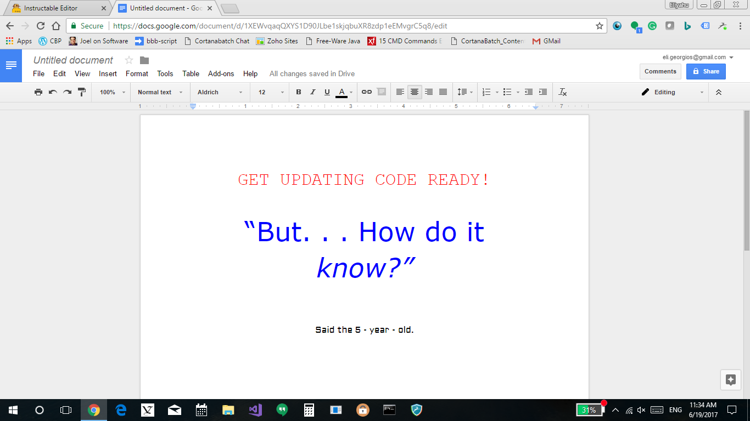Click the Grammarly extension icon

pos(652,26)
